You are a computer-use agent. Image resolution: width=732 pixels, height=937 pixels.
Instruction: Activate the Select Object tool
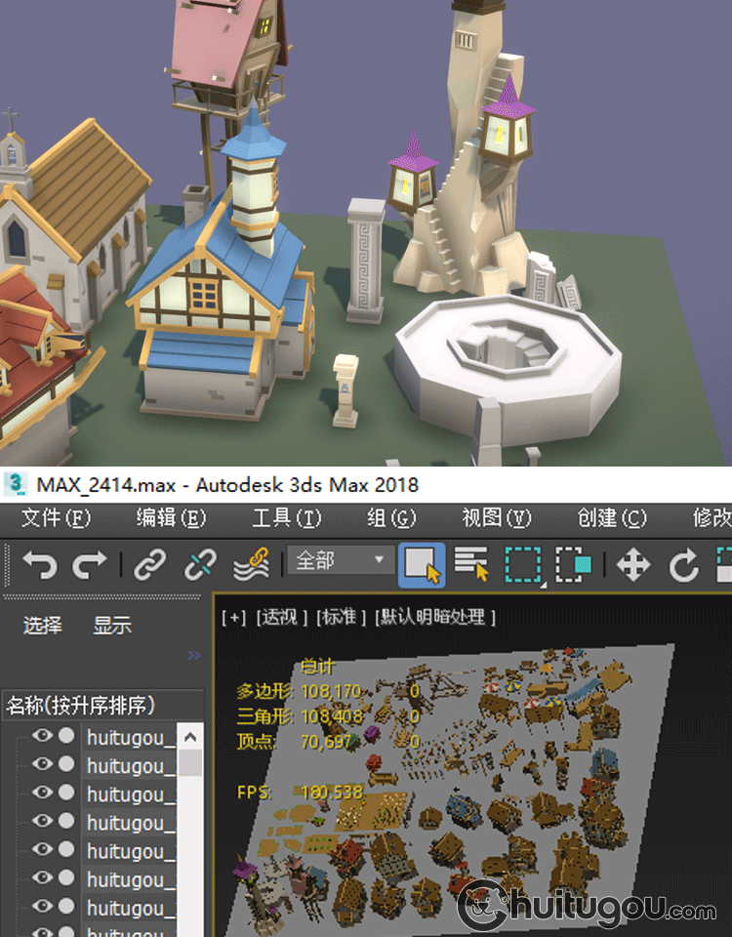422,564
